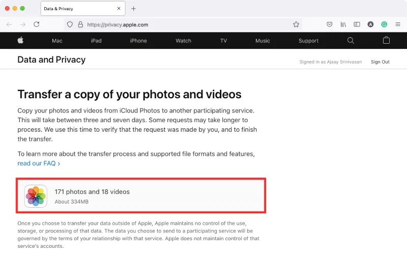
Task: Bookmark page with the star icon
Action: click(x=296, y=24)
